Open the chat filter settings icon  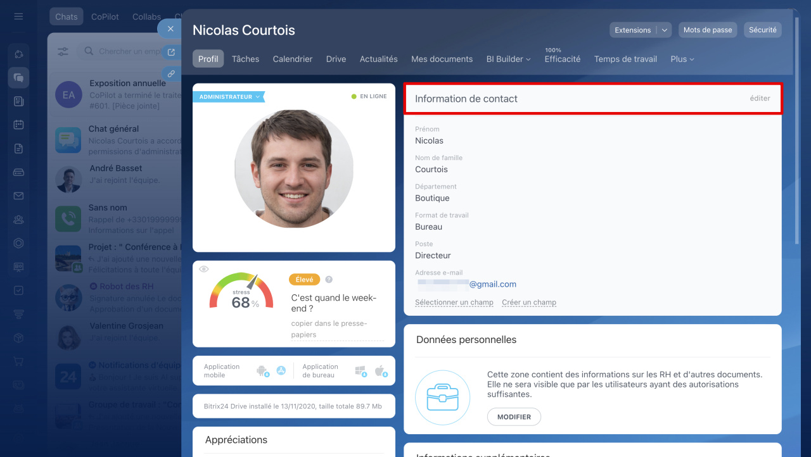click(63, 51)
